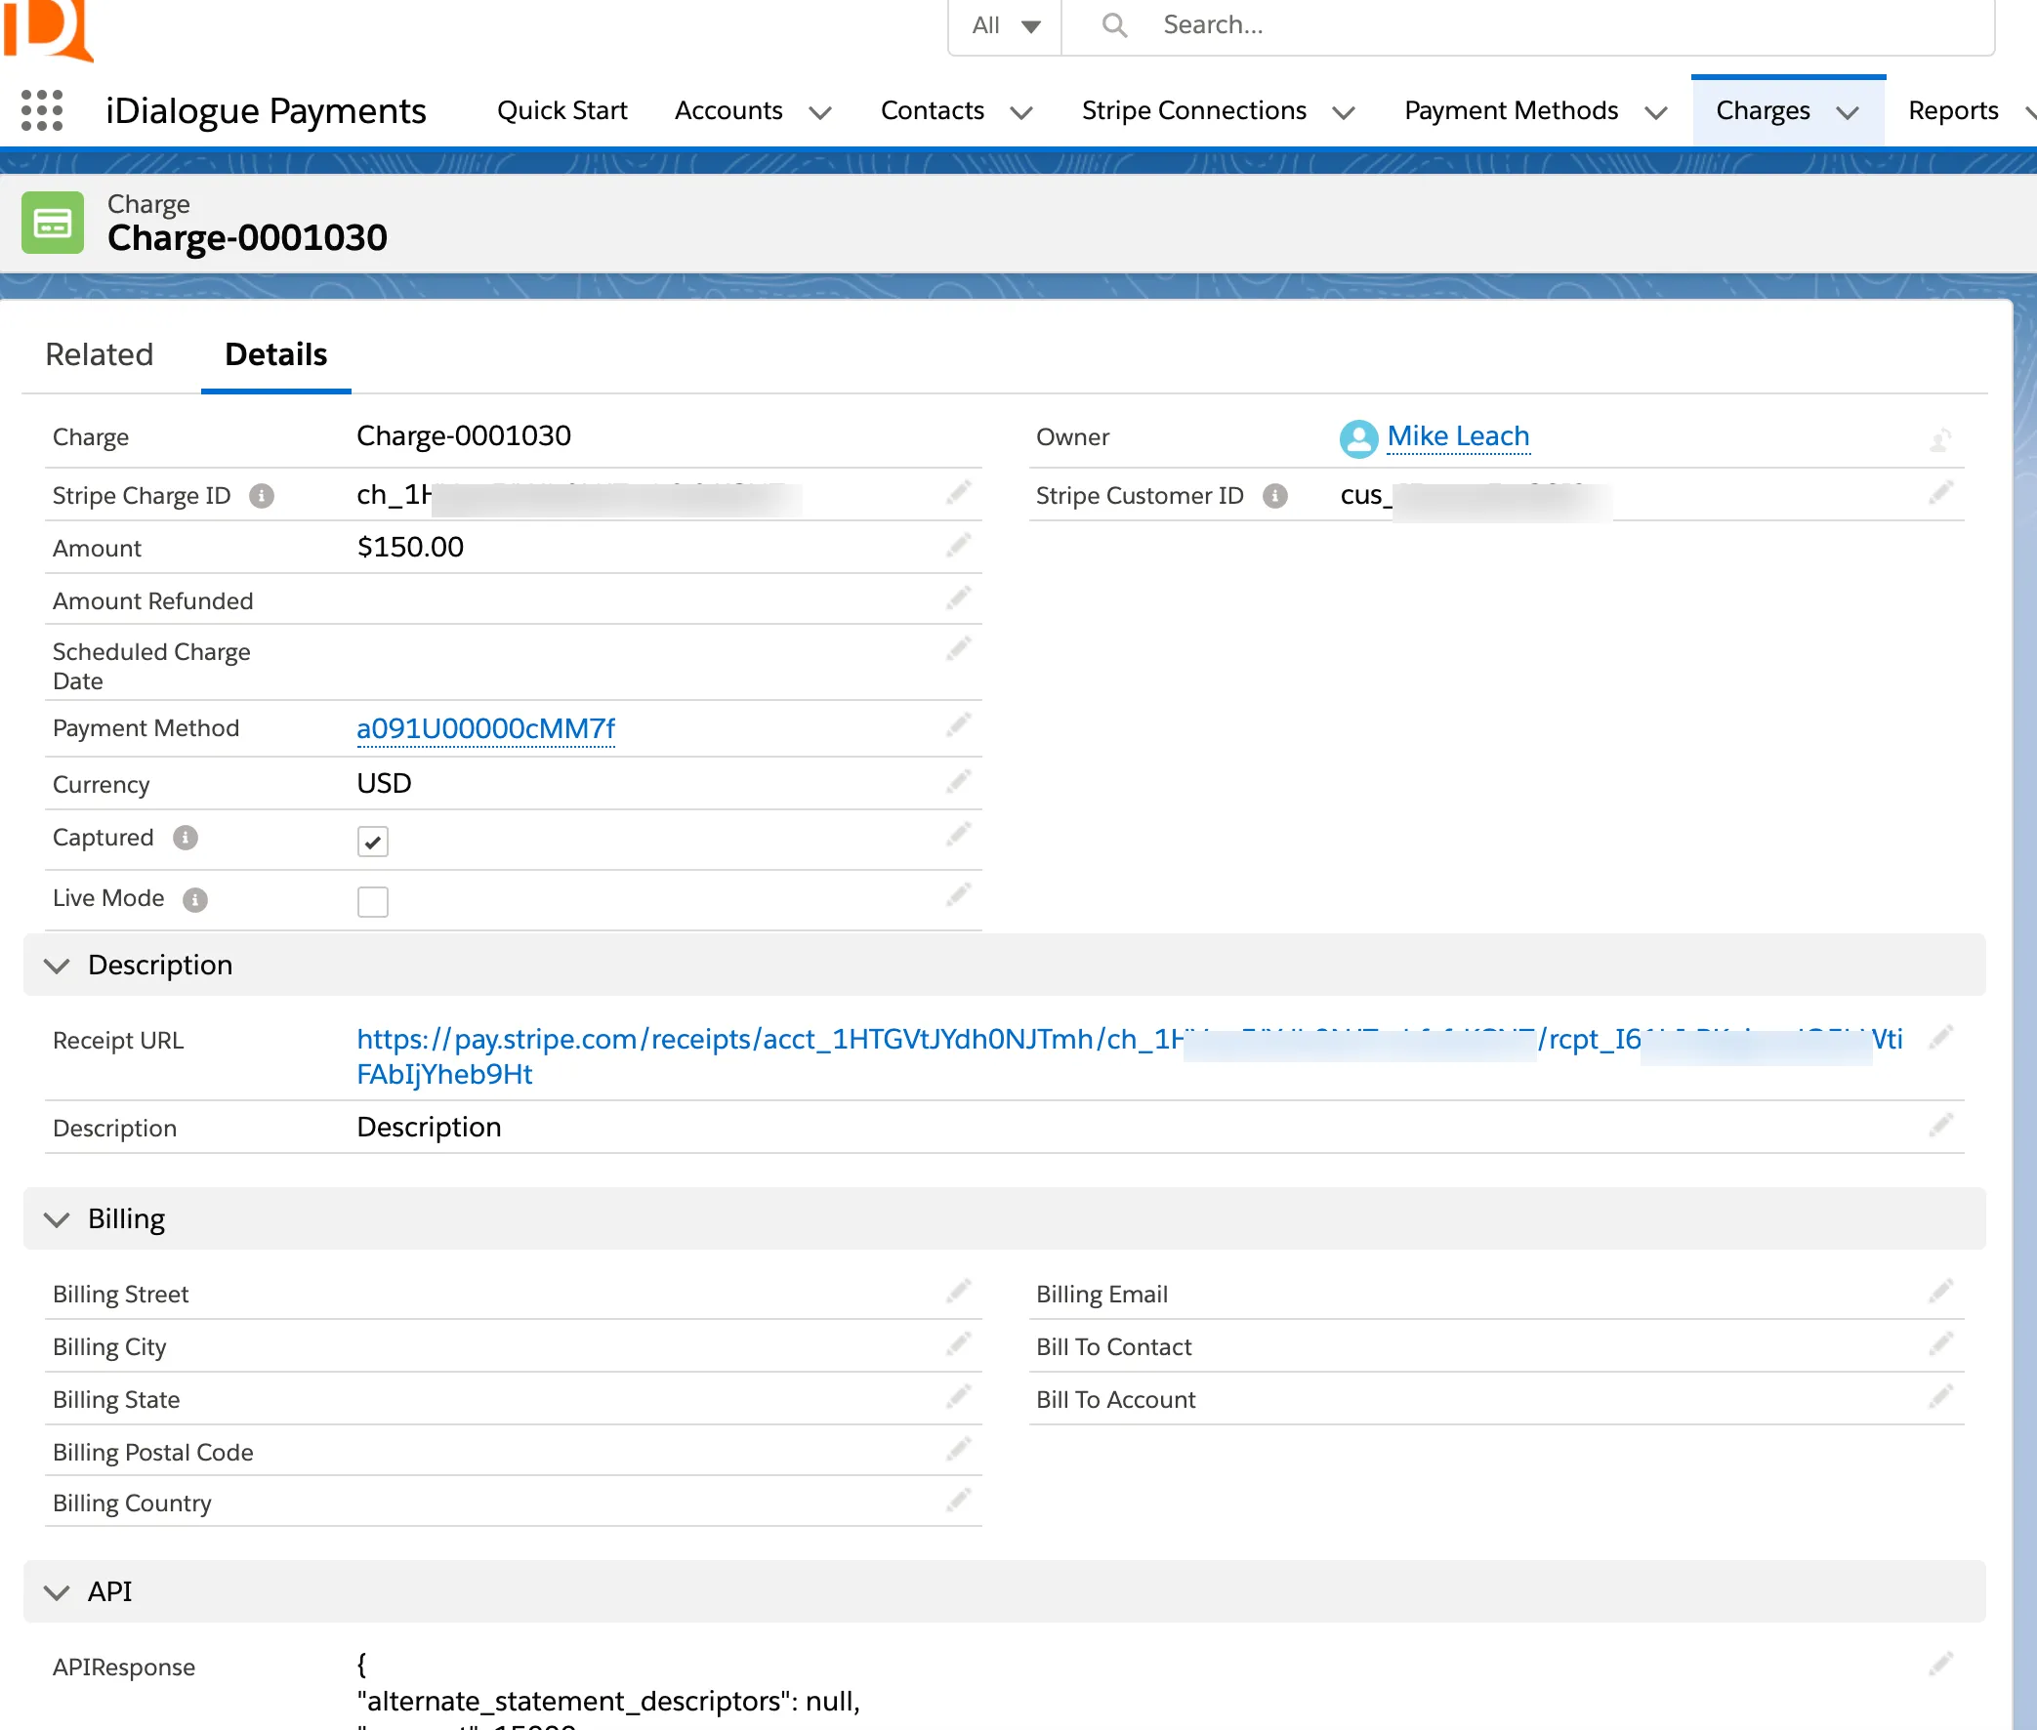The height and width of the screenshot is (1730, 2037).
Task: Open the Accounts navigation tab
Action: (728, 111)
